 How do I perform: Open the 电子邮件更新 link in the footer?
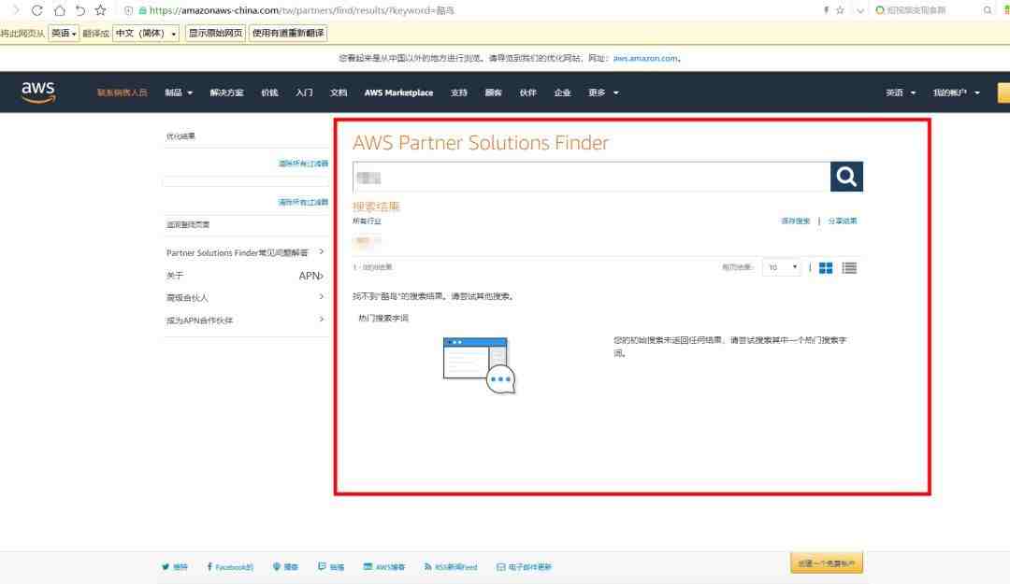(x=525, y=567)
